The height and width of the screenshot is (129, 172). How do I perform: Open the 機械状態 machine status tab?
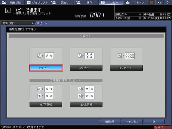point(12,2)
